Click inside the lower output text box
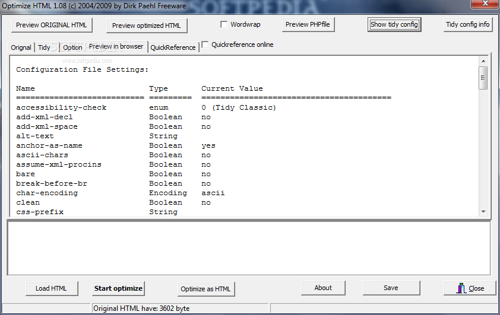The image size is (500, 315). [x=249, y=248]
